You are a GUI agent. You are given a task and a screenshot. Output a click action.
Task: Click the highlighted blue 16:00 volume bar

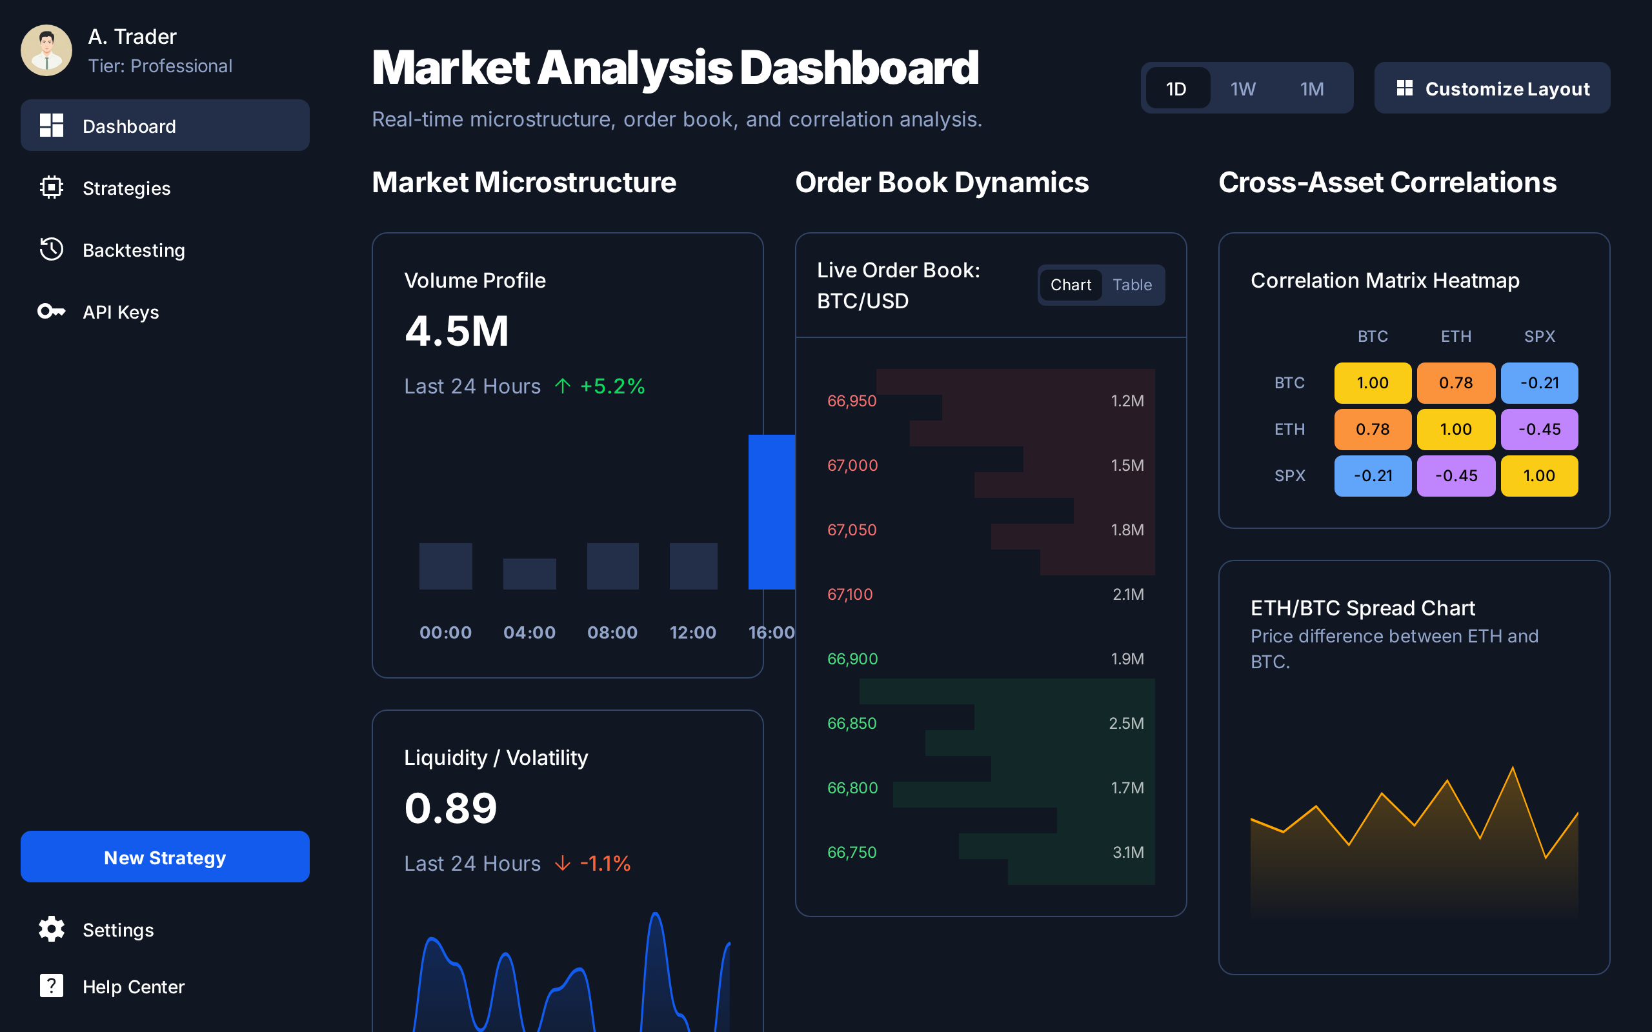click(771, 512)
